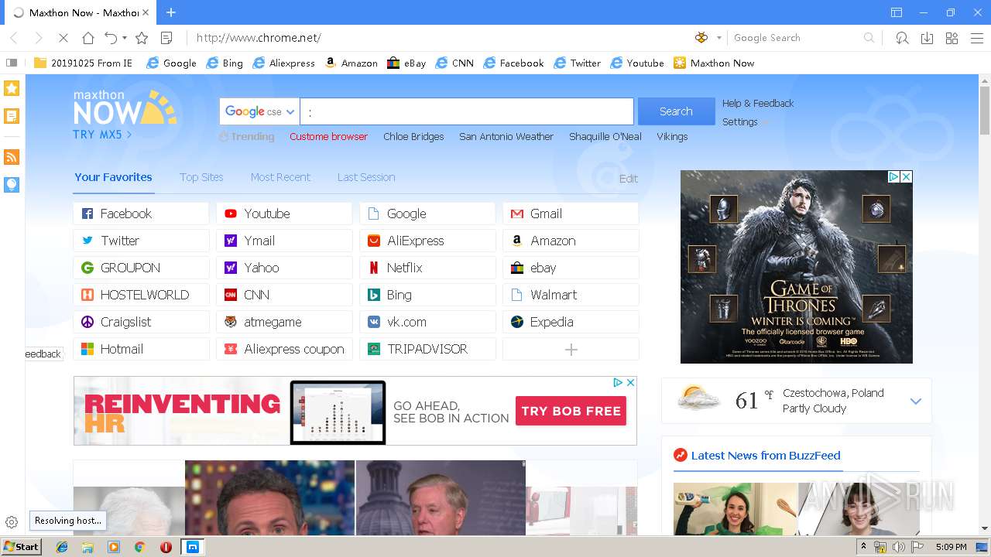This screenshot has height=557, width=991.
Task: Open the reader mode note icon
Action: click(166, 38)
